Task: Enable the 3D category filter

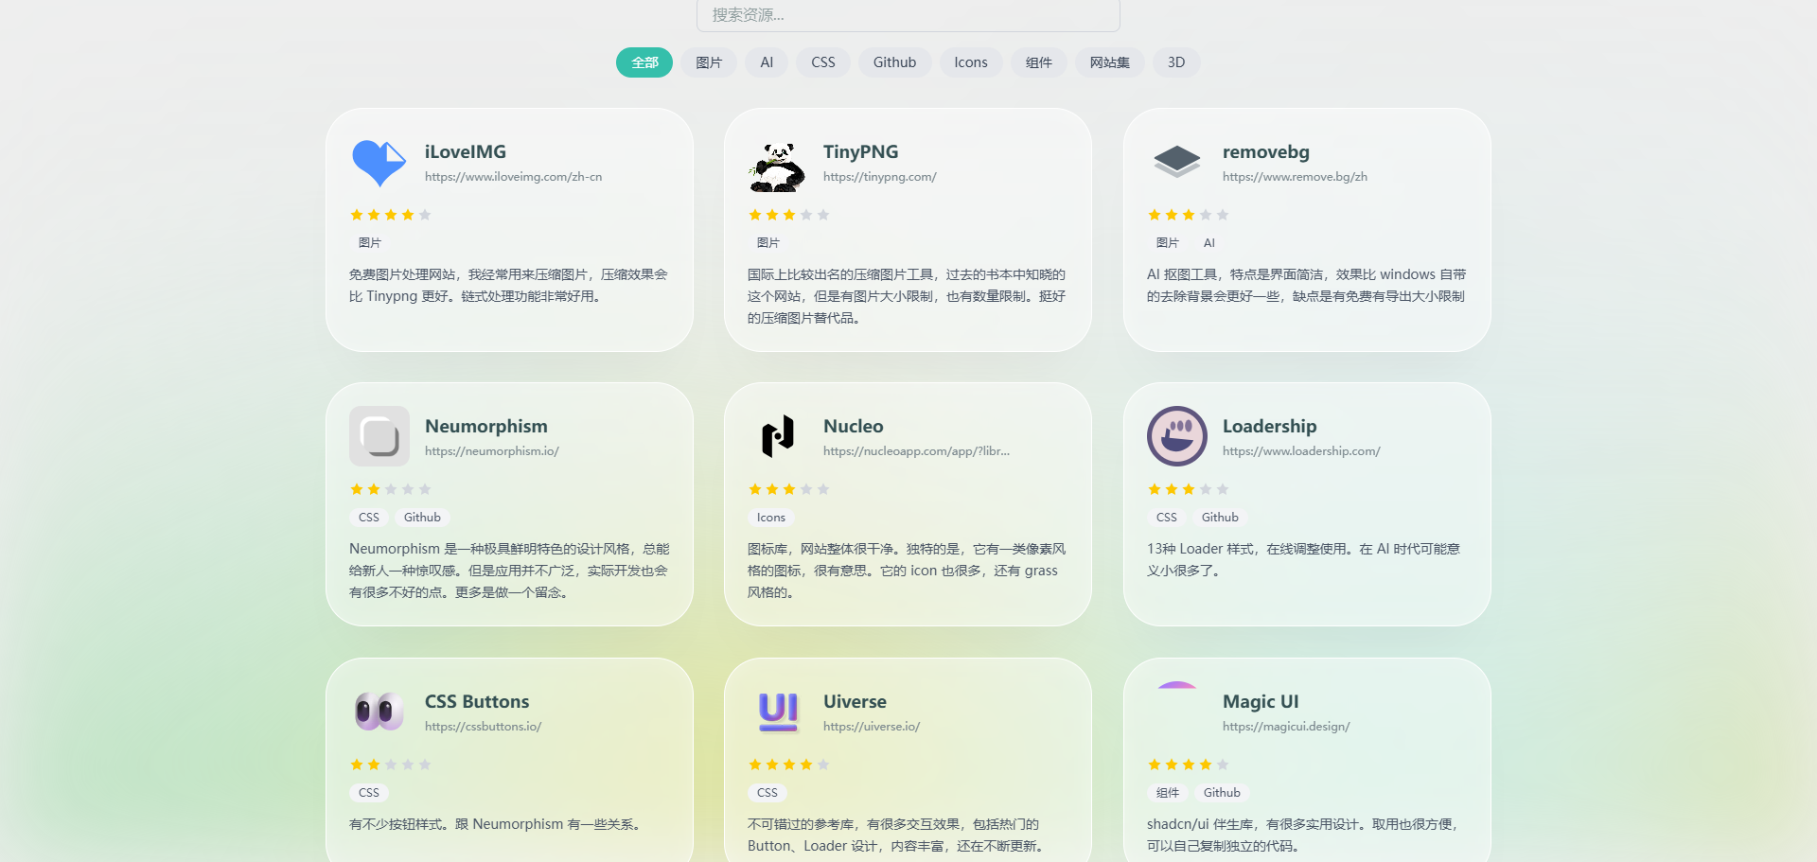Action: pyautogui.click(x=1176, y=62)
